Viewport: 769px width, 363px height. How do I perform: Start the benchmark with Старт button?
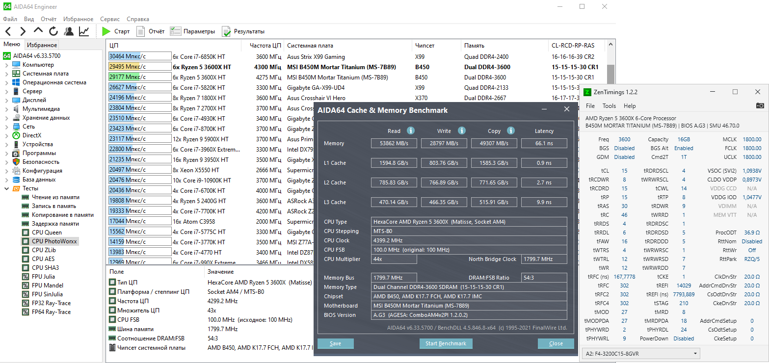(x=116, y=31)
